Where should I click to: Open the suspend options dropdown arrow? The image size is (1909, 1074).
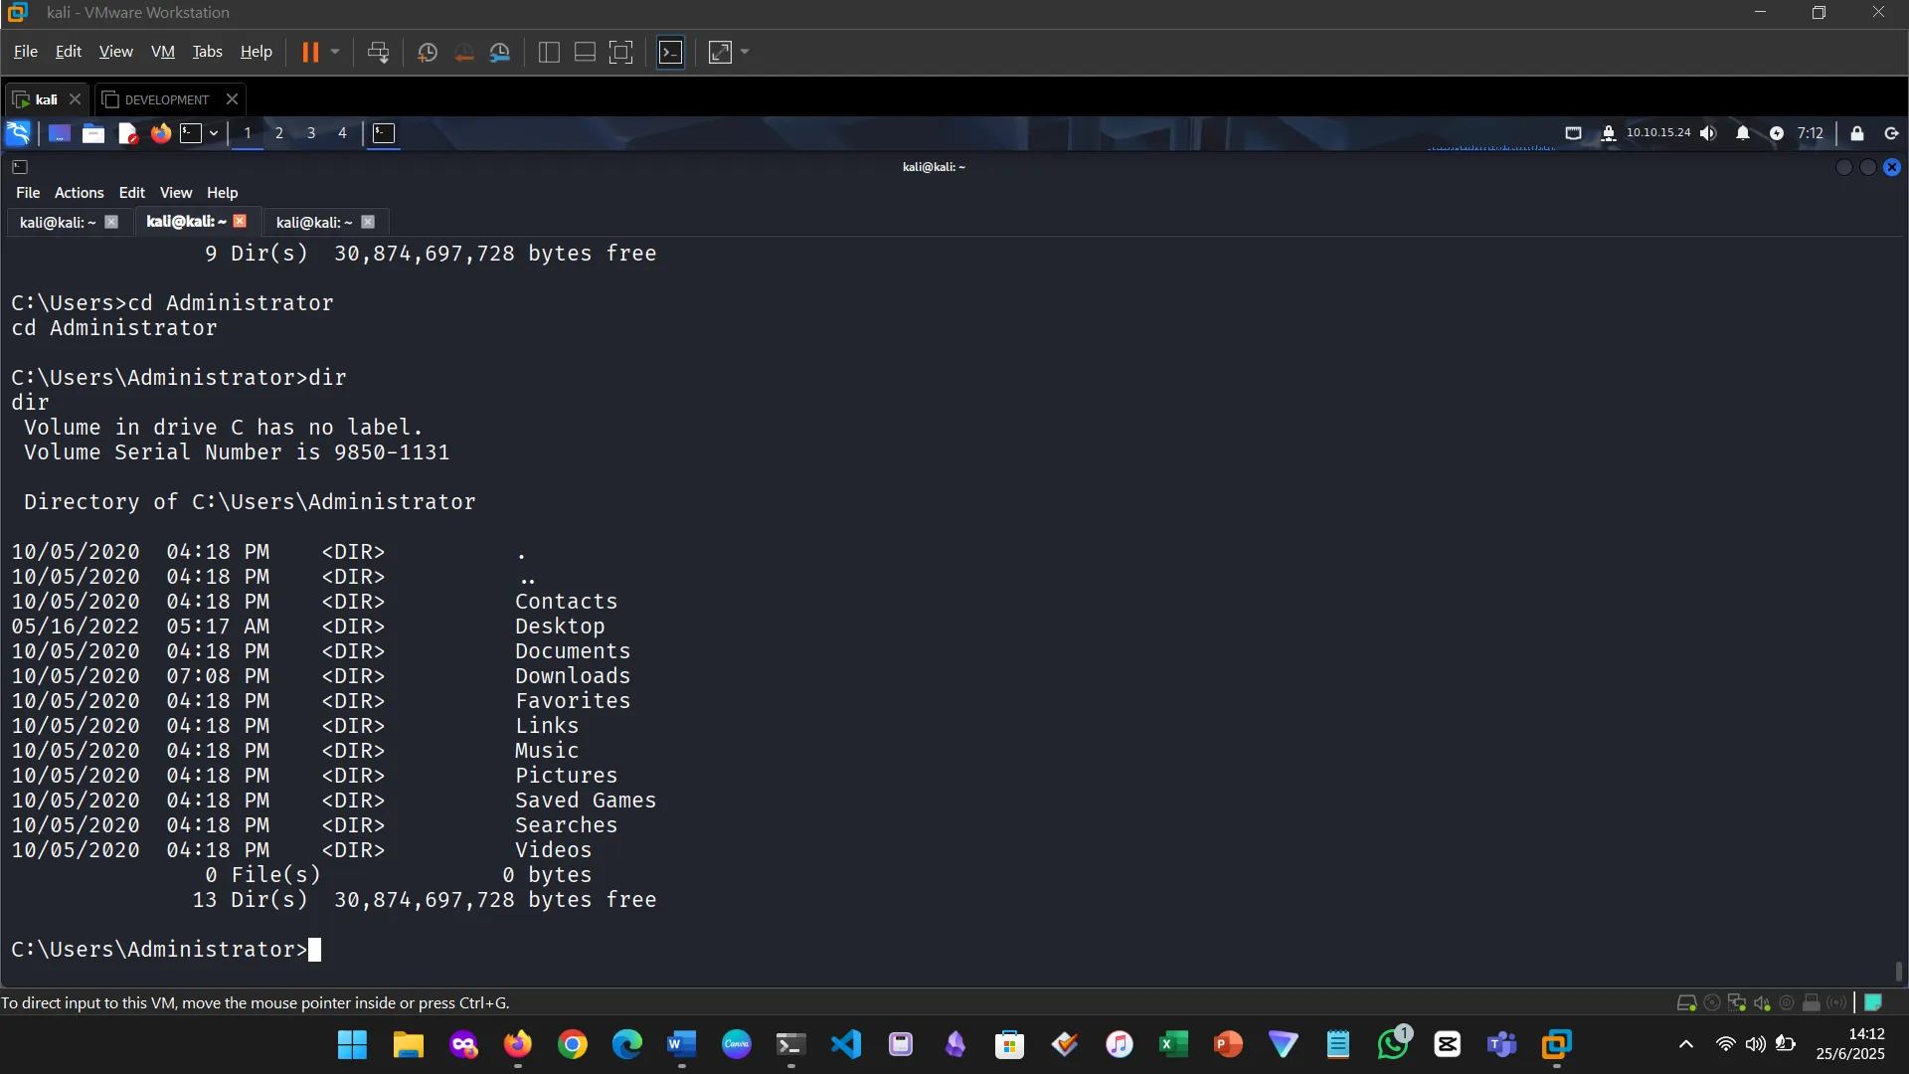click(336, 53)
